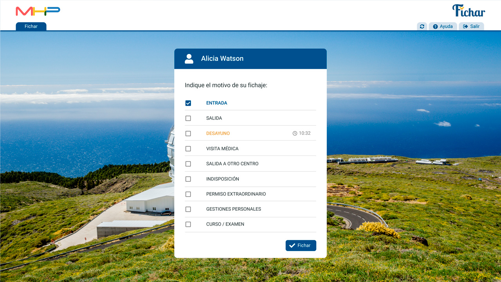Open the Ayuda help button

point(443,26)
